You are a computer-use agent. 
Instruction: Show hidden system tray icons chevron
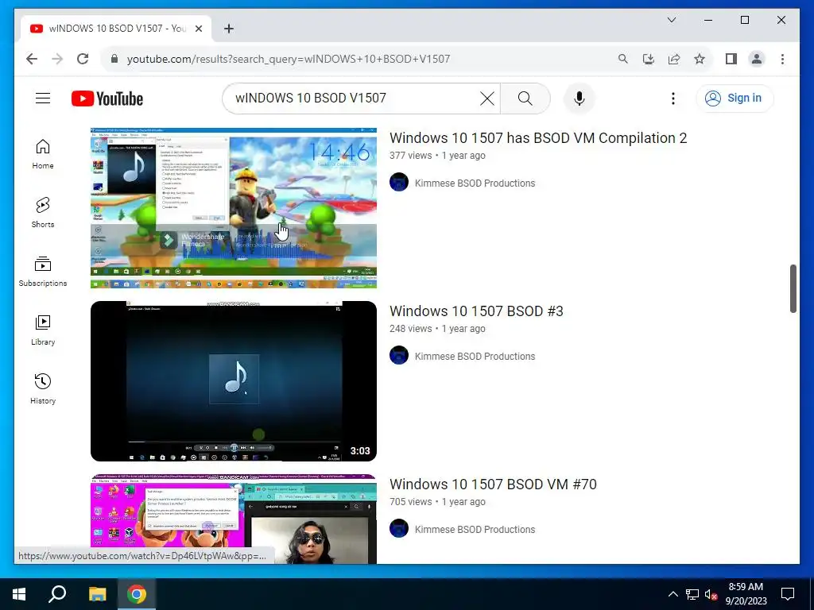click(673, 594)
